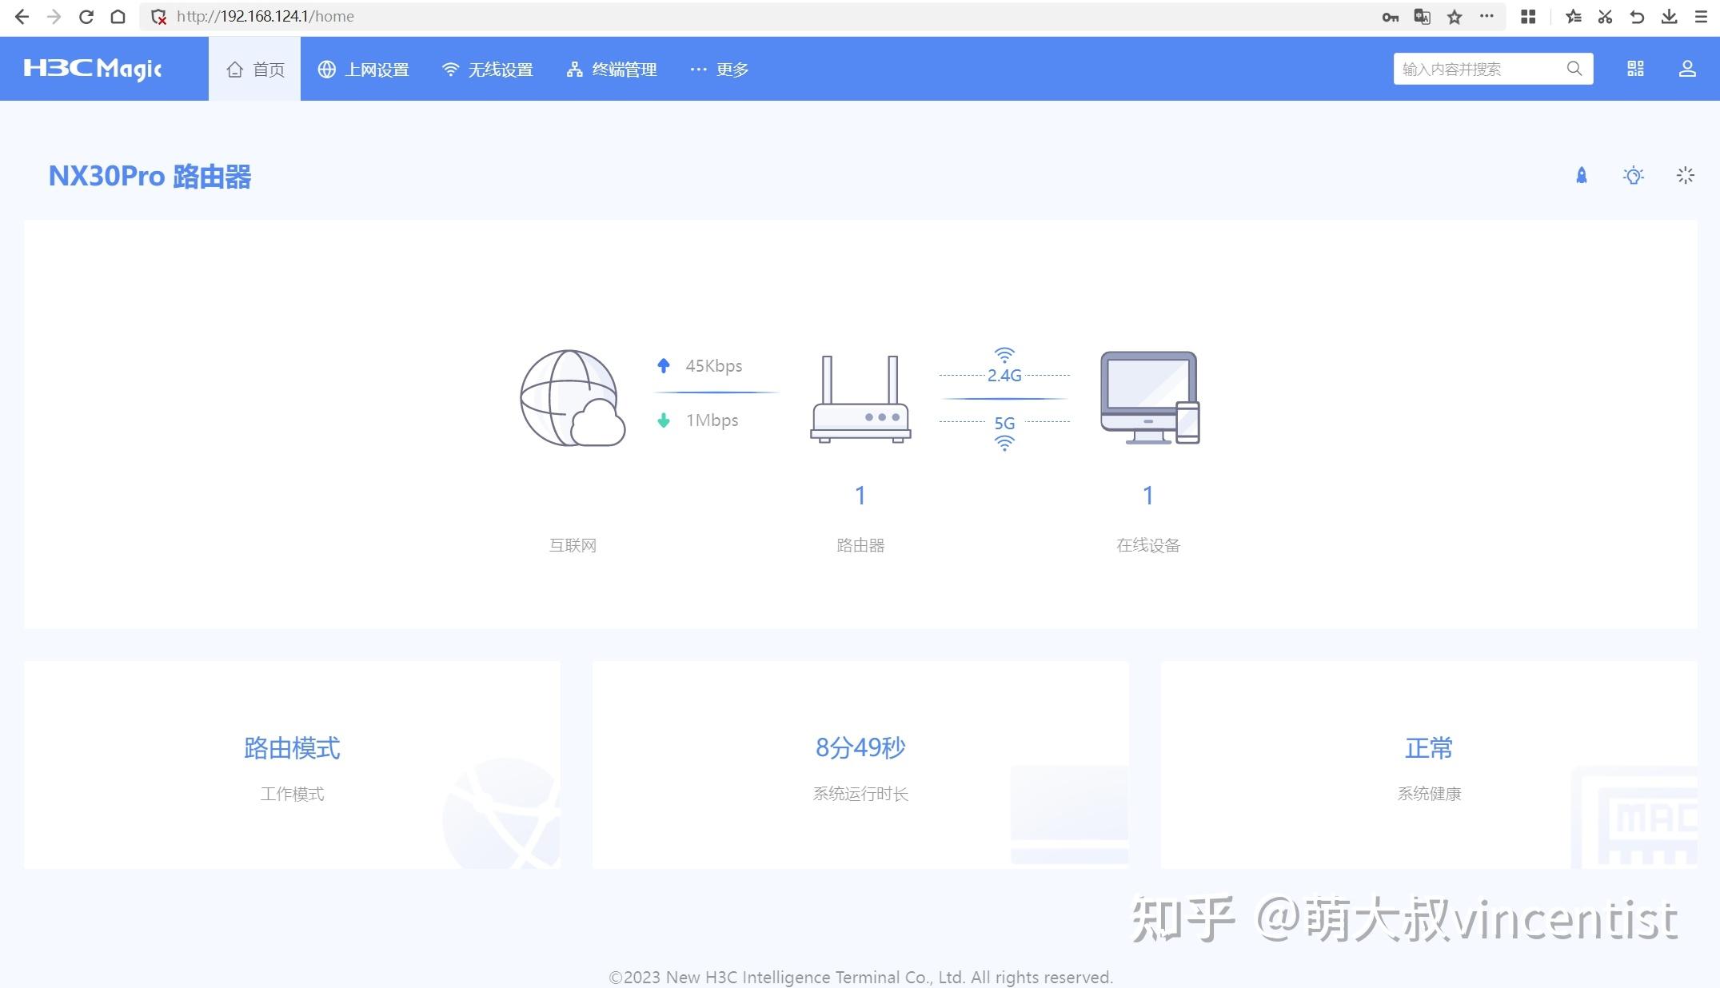
Task: Open the QR code icon in the header
Action: click(x=1634, y=68)
